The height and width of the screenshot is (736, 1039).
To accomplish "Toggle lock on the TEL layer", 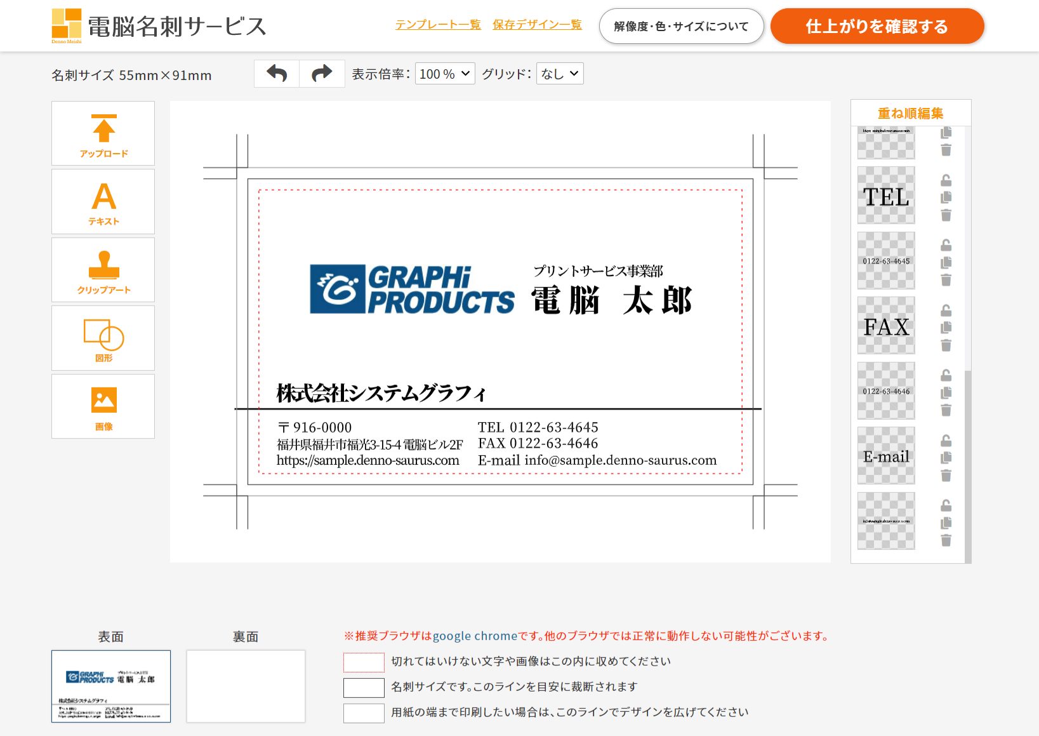I will [946, 180].
